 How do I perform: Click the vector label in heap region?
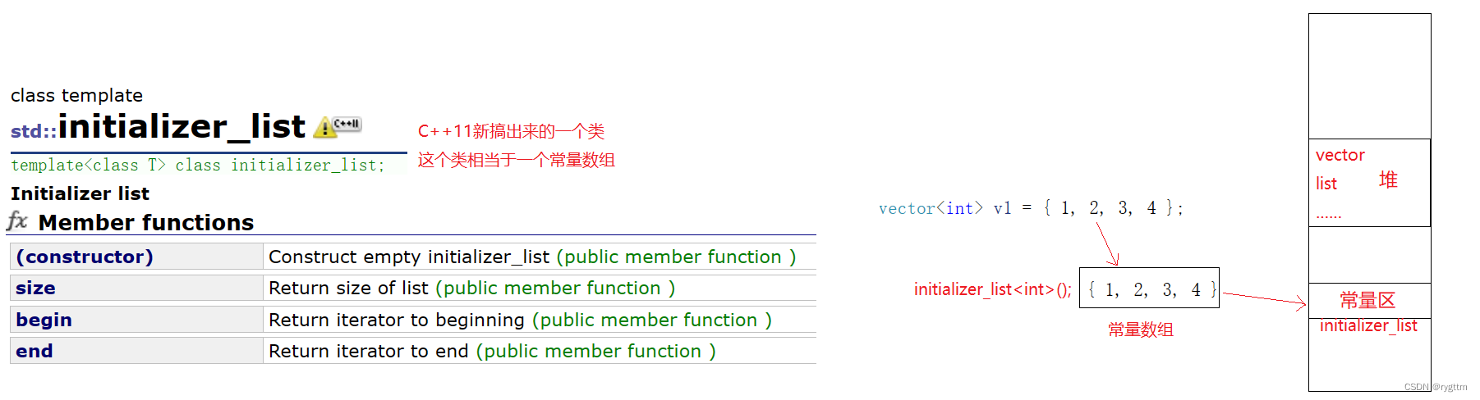coord(1340,155)
